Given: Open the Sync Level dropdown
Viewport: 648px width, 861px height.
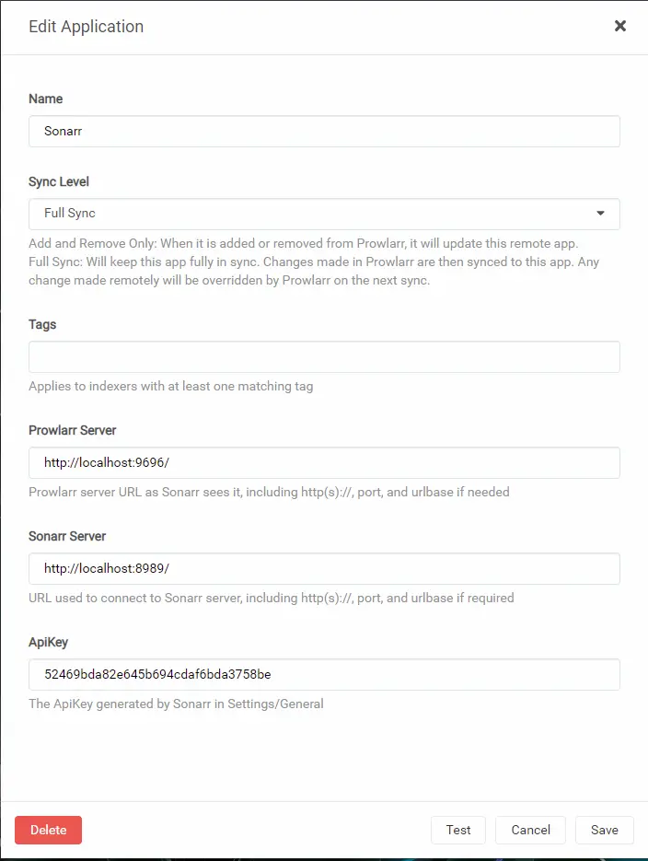Looking at the screenshot, I should tap(324, 214).
